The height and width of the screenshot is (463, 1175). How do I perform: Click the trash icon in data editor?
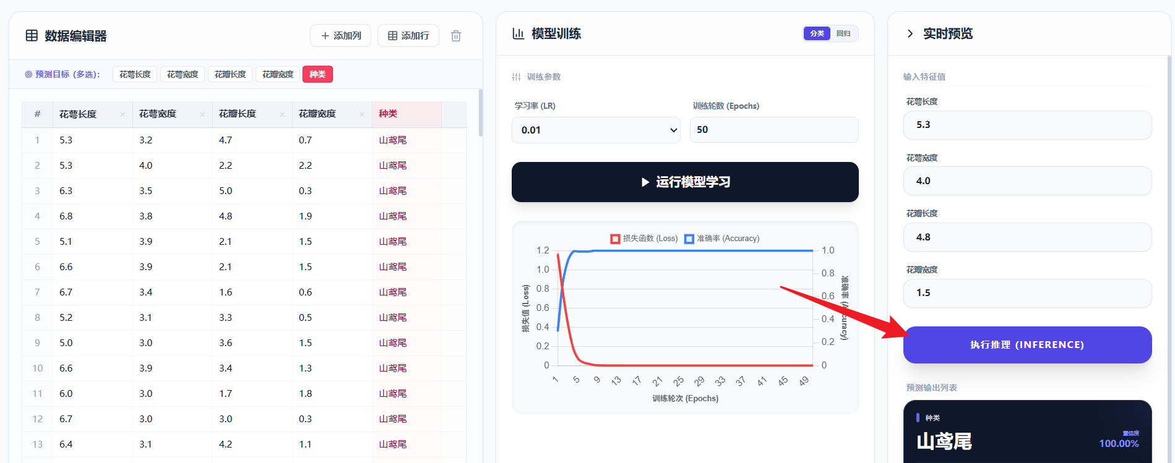(456, 36)
